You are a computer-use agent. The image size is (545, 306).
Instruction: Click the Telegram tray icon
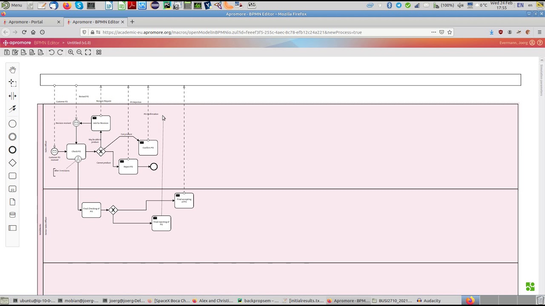click(399, 5)
